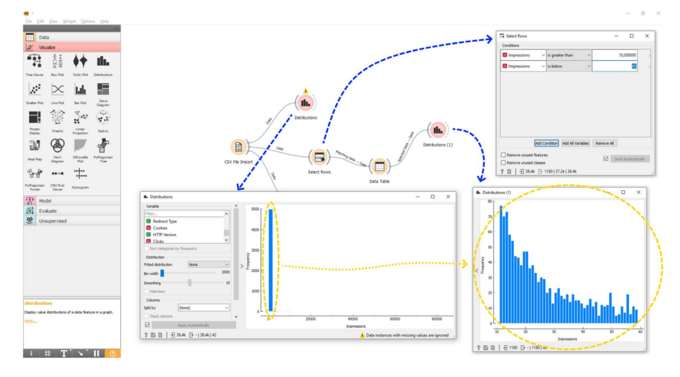Click the CSV File Import node
The height and width of the screenshot is (377, 680).
click(239, 147)
